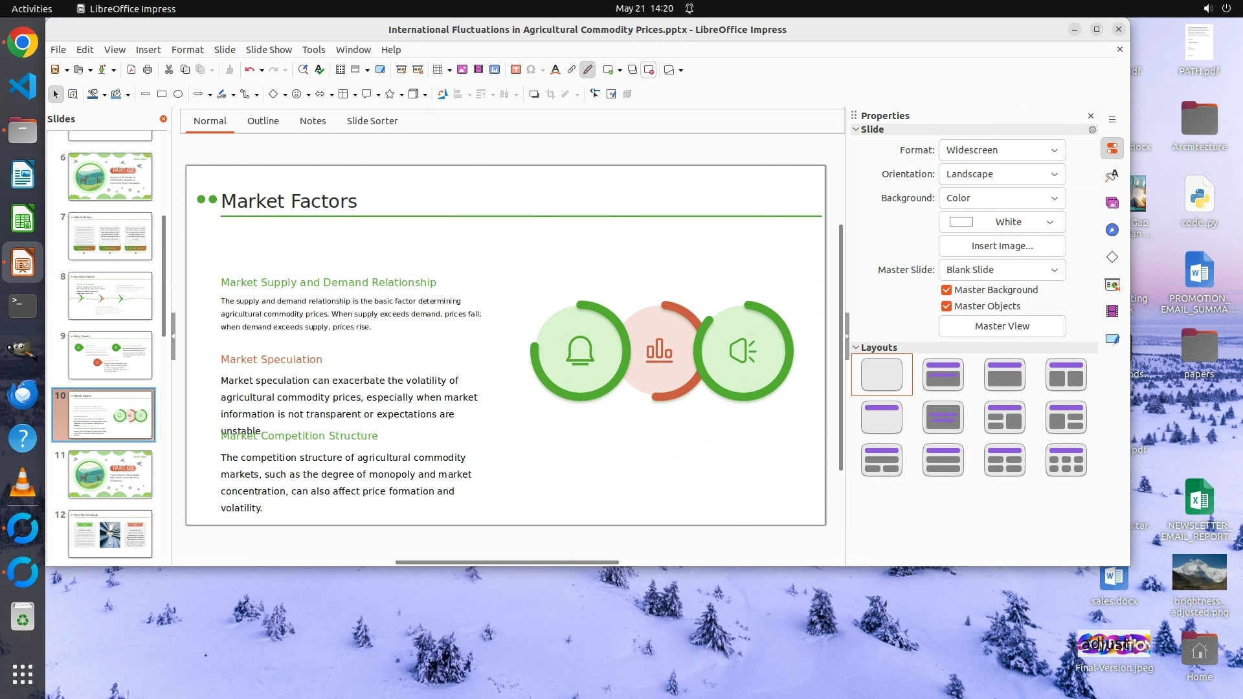Image resolution: width=1243 pixels, height=699 pixels.
Task: Toggle Master Objects checkbox
Action: click(x=946, y=306)
